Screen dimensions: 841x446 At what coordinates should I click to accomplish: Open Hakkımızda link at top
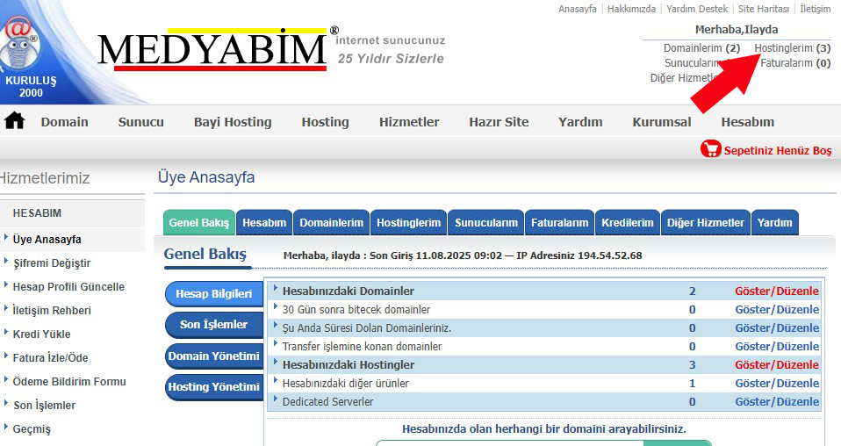(x=631, y=9)
